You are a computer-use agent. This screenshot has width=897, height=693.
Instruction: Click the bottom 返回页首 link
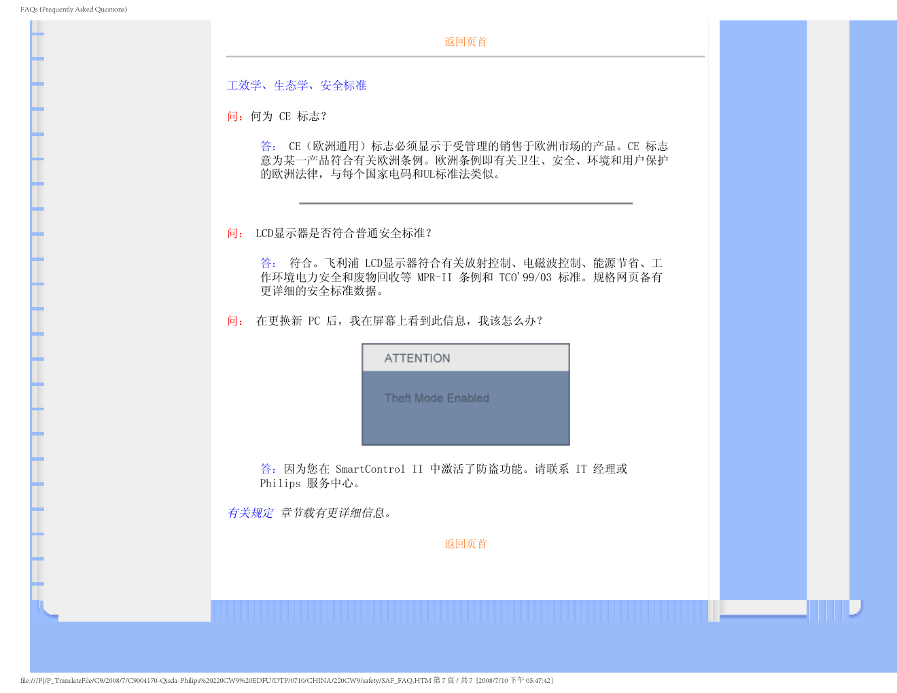(465, 544)
